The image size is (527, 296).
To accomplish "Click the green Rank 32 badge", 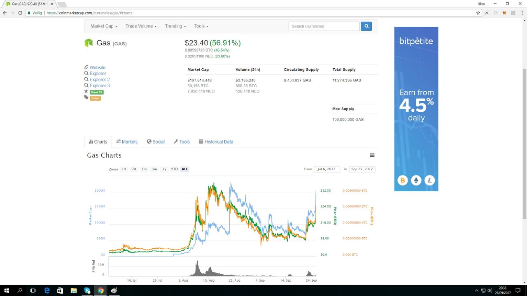I will 96,92.
